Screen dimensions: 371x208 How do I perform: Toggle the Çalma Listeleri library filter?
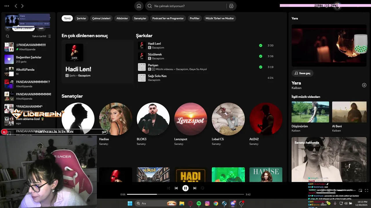click(23, 28)
